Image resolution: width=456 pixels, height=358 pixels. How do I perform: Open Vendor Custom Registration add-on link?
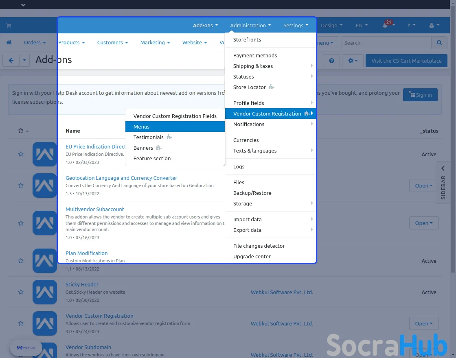(x=99, y=316)
